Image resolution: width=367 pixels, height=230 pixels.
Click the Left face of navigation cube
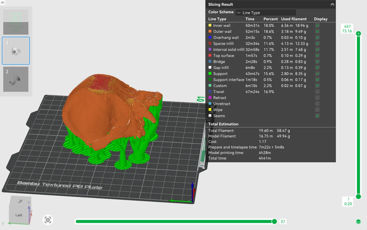(x=19, y=215)
